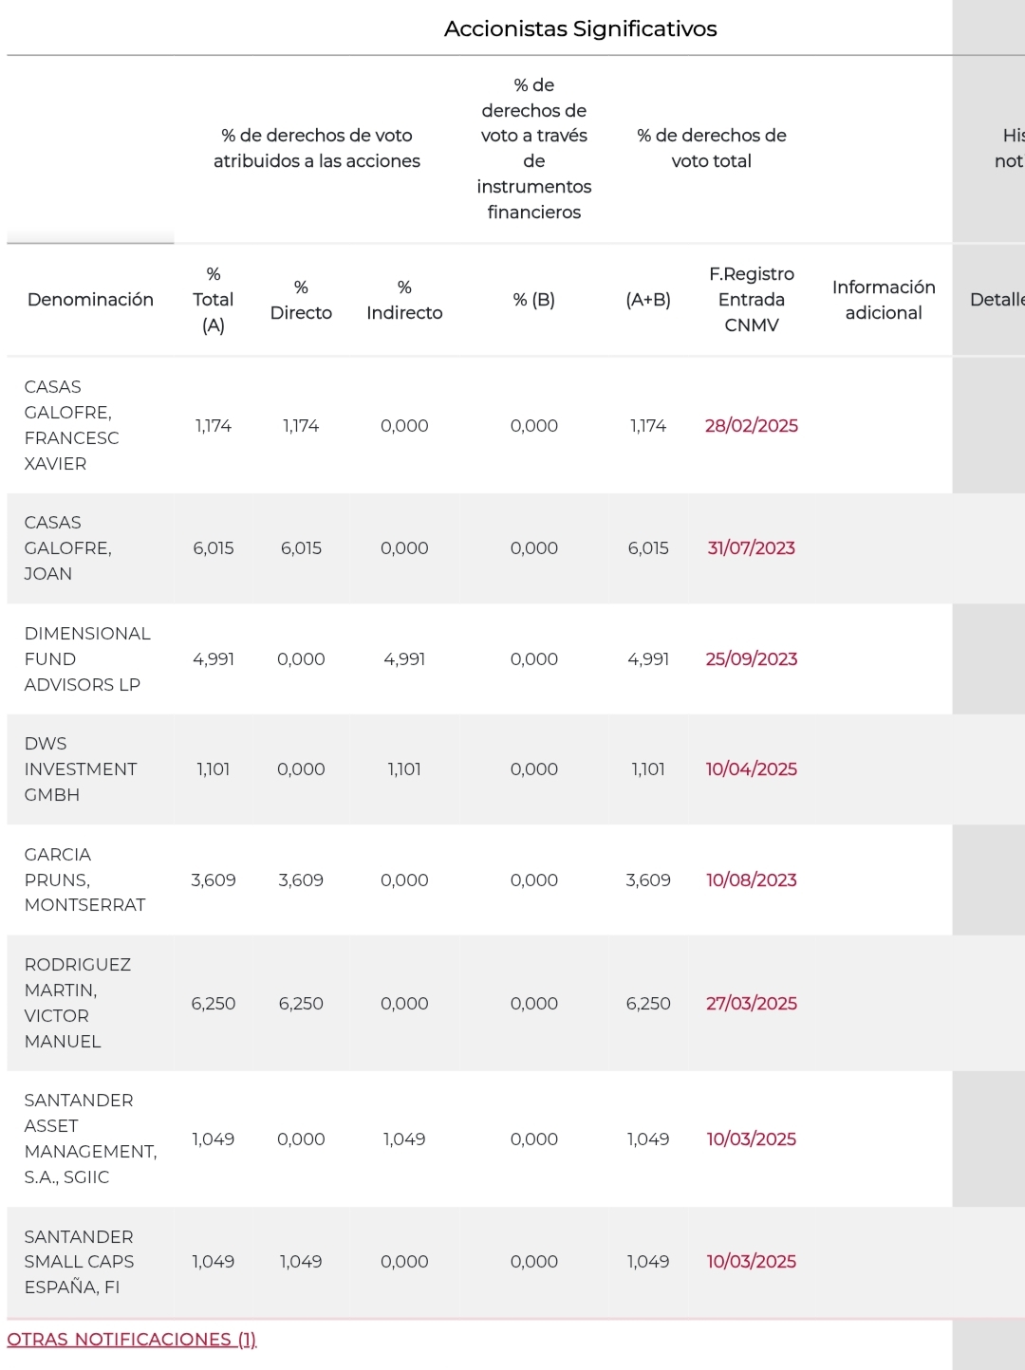Open the 31/07/2023 registration date link
Image resolution: width=1025 pixels, height=1370 pixels.
751,548
